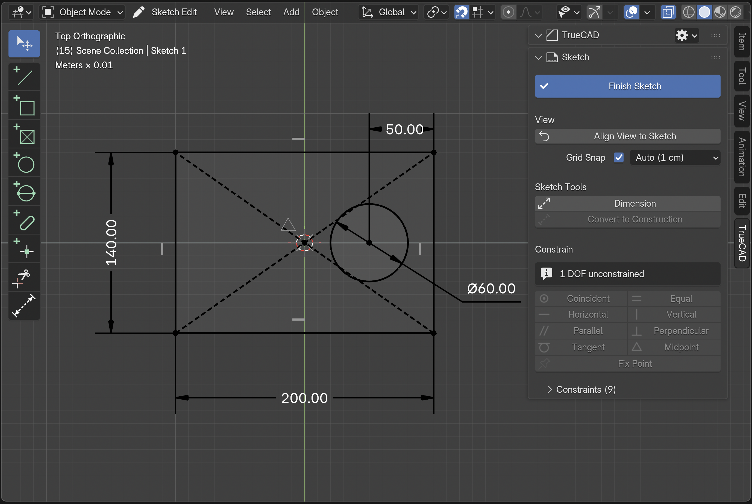752x504 pixels.
Task: Click the Finish Sketch button
Action: pyautogui.click(x=627, y=86)
